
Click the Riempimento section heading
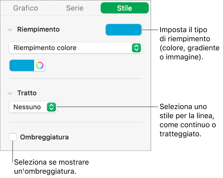point(38,30)
